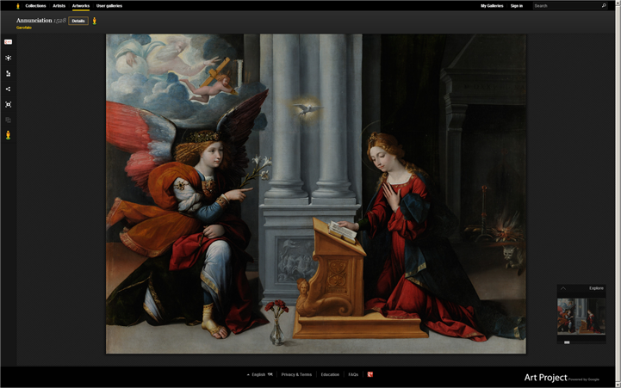Click the Annunciation painting in the viewer
This screenshot has height=388, width=621.
315,194
